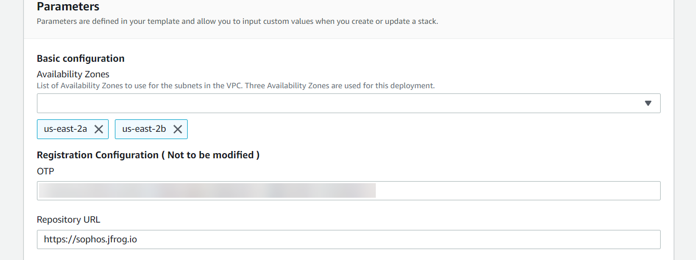Click the OTP field label

[46, 171]
